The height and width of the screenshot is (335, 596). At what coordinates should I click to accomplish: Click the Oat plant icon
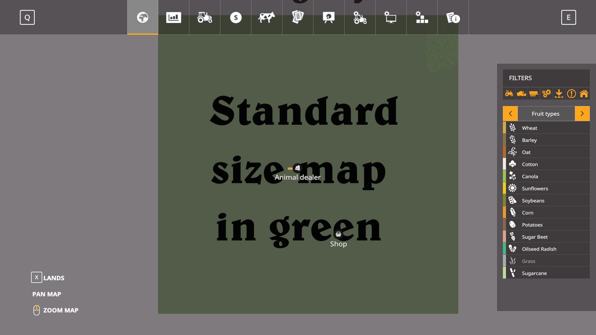512,152
